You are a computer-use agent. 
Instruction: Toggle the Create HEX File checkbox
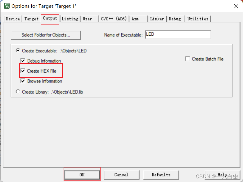coord(23,71)
